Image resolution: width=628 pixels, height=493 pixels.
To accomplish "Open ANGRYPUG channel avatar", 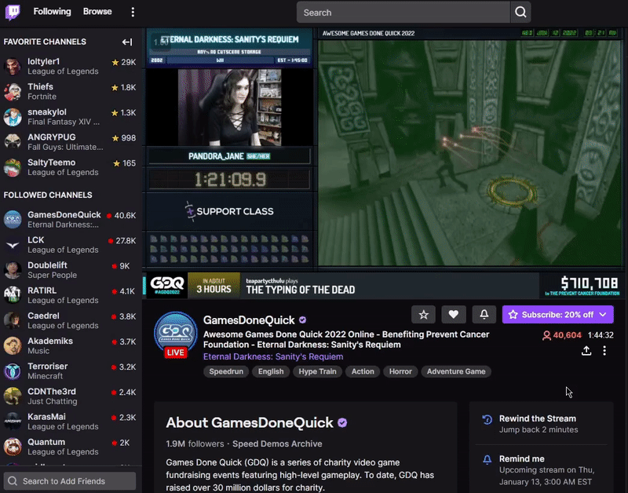I will [13, 142].
